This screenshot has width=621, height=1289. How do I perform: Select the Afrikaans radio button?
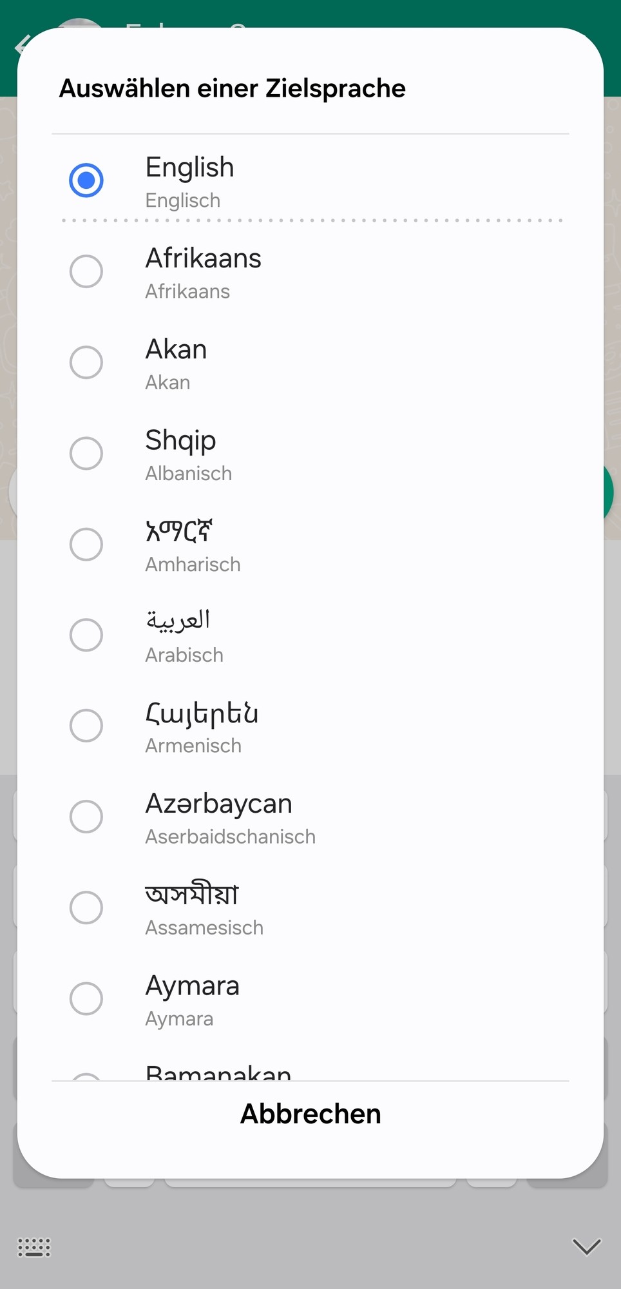[86, 271]
